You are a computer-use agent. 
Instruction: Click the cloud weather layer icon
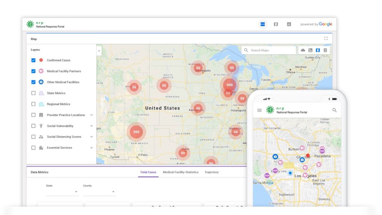pyautogui.click(x=303, y=50)
